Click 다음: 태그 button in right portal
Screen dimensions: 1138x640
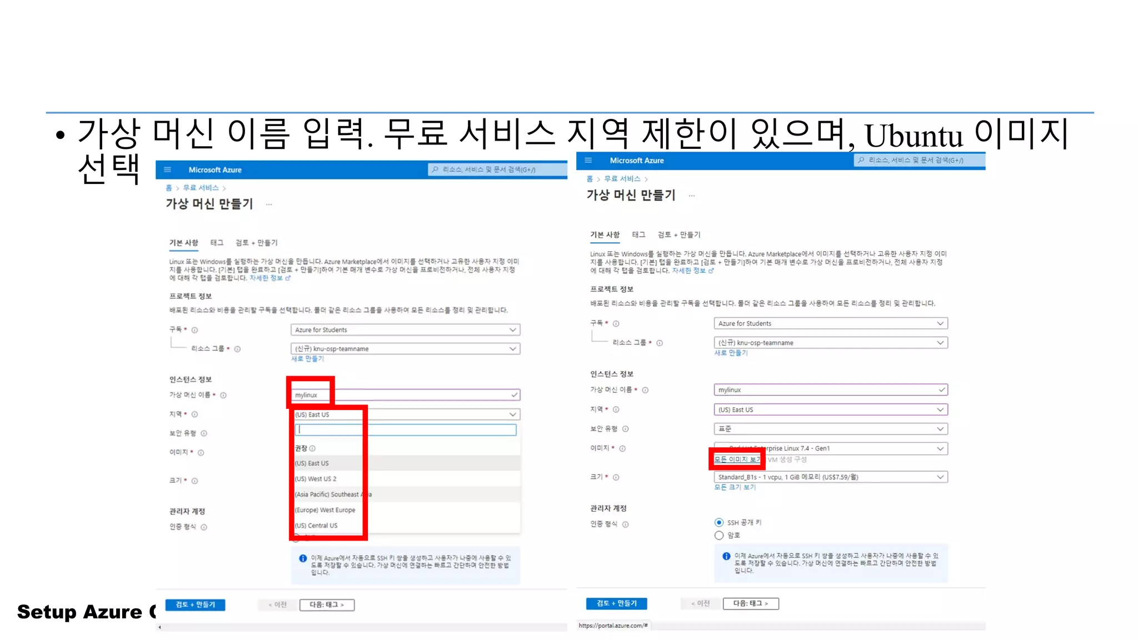click(x=751, y=603)
